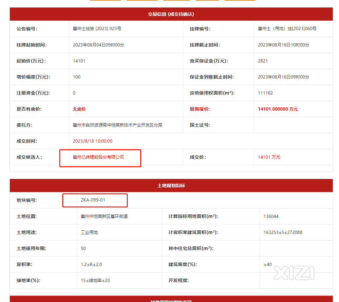This screenshot has height=302, width=339.
Task: Select the deal time '2023/8/18 10:00:00'
Action: click(93, 141)
